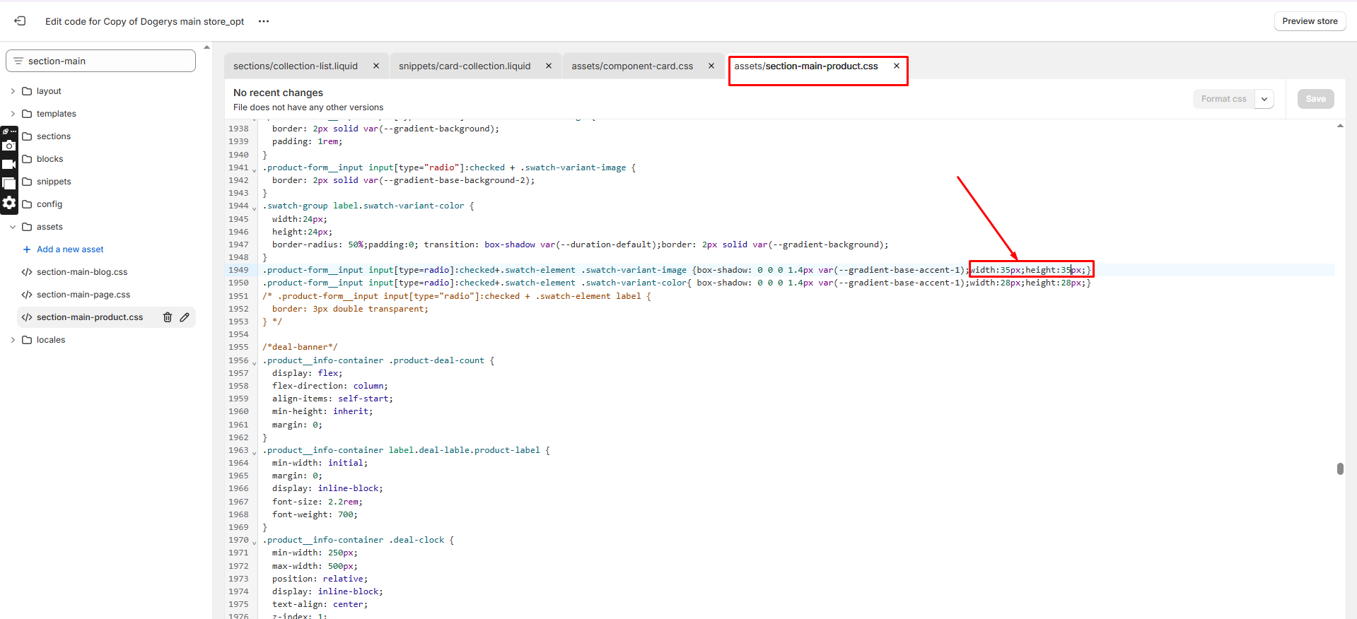The width and height of the screenshot is (1357, 619).
Task: Click the Preview store button
Action: pyautogui.click(x=1310, y=21)
